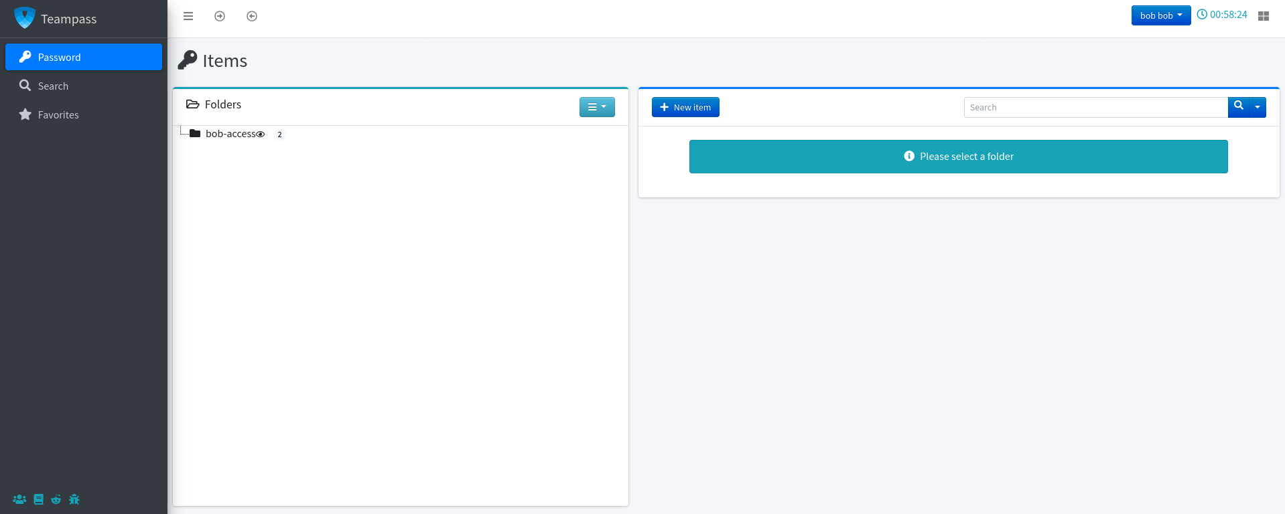Expand the search options caret
Screen dimensions: 1285x514
point(1258,107)
